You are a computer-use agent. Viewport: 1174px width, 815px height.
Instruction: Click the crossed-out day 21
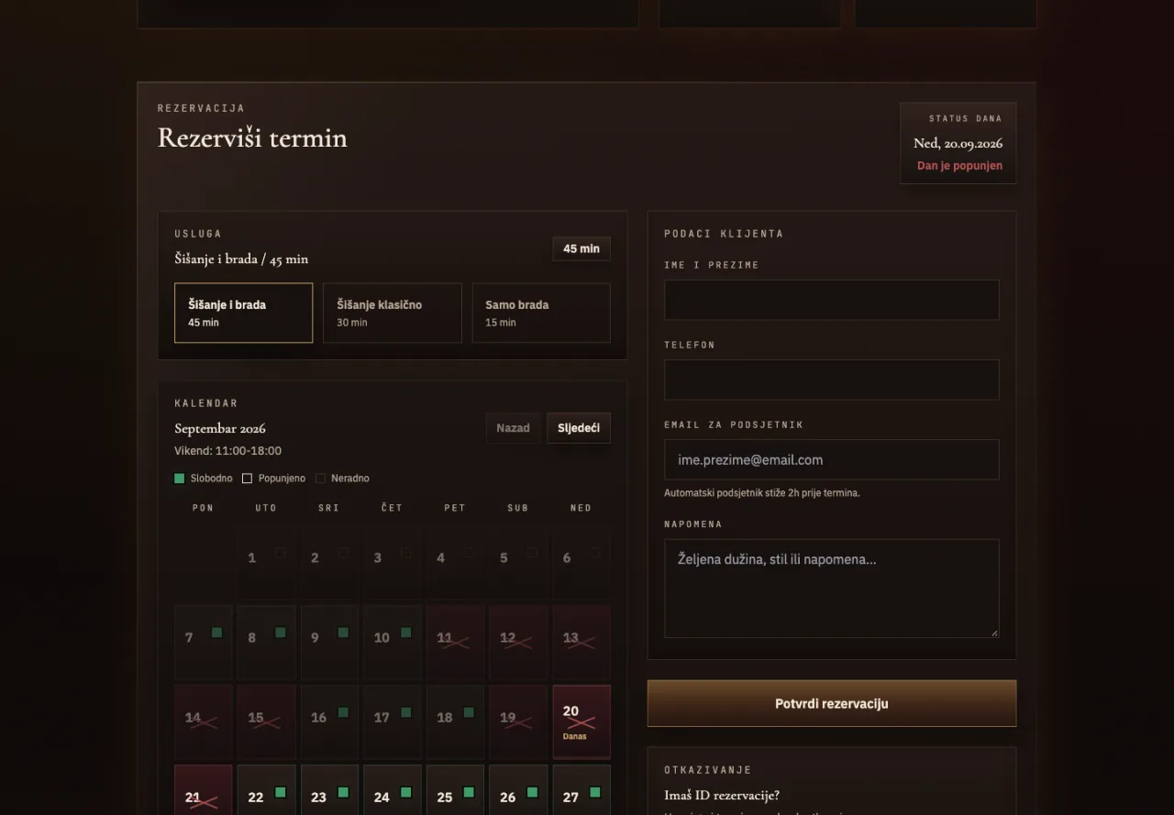pos(204,790)
